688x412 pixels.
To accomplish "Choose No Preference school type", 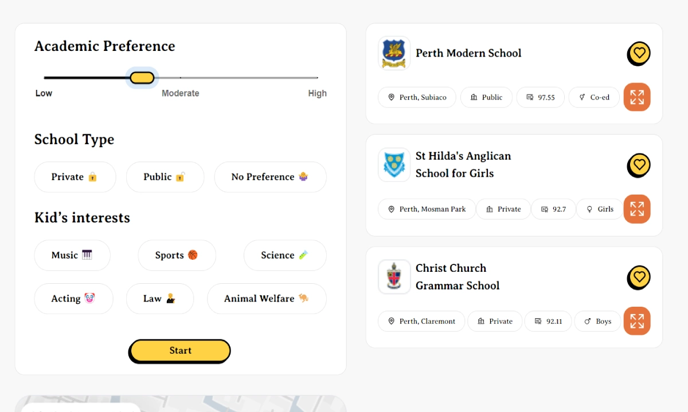I will (271, 177).
